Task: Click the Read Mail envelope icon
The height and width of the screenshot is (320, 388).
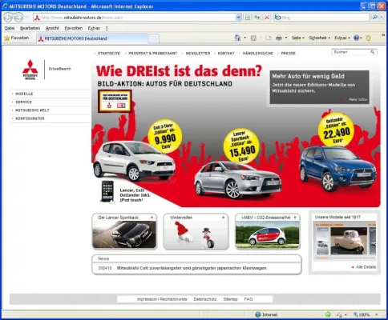Action: 268,38
